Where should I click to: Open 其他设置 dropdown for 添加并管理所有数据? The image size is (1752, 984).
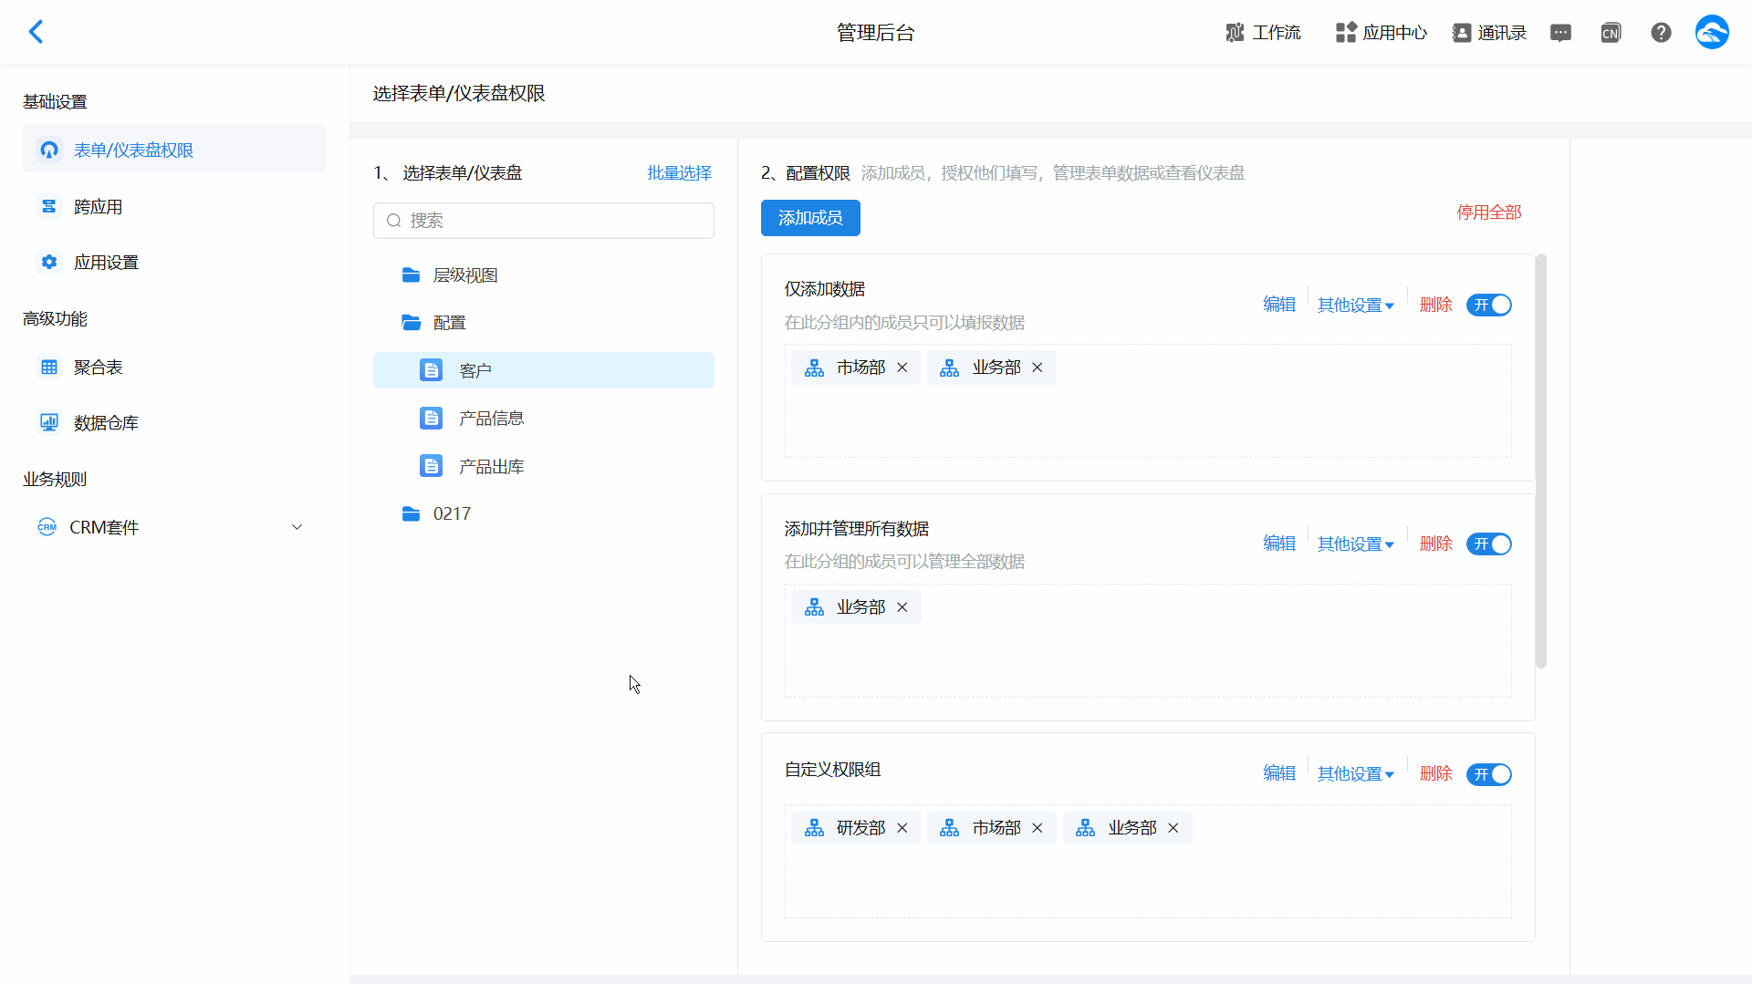[x=1356, y=544]
